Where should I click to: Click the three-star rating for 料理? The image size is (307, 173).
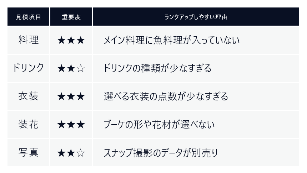(71, 41)
